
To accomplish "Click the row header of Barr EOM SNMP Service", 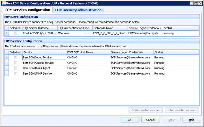I will pos(7,73).
